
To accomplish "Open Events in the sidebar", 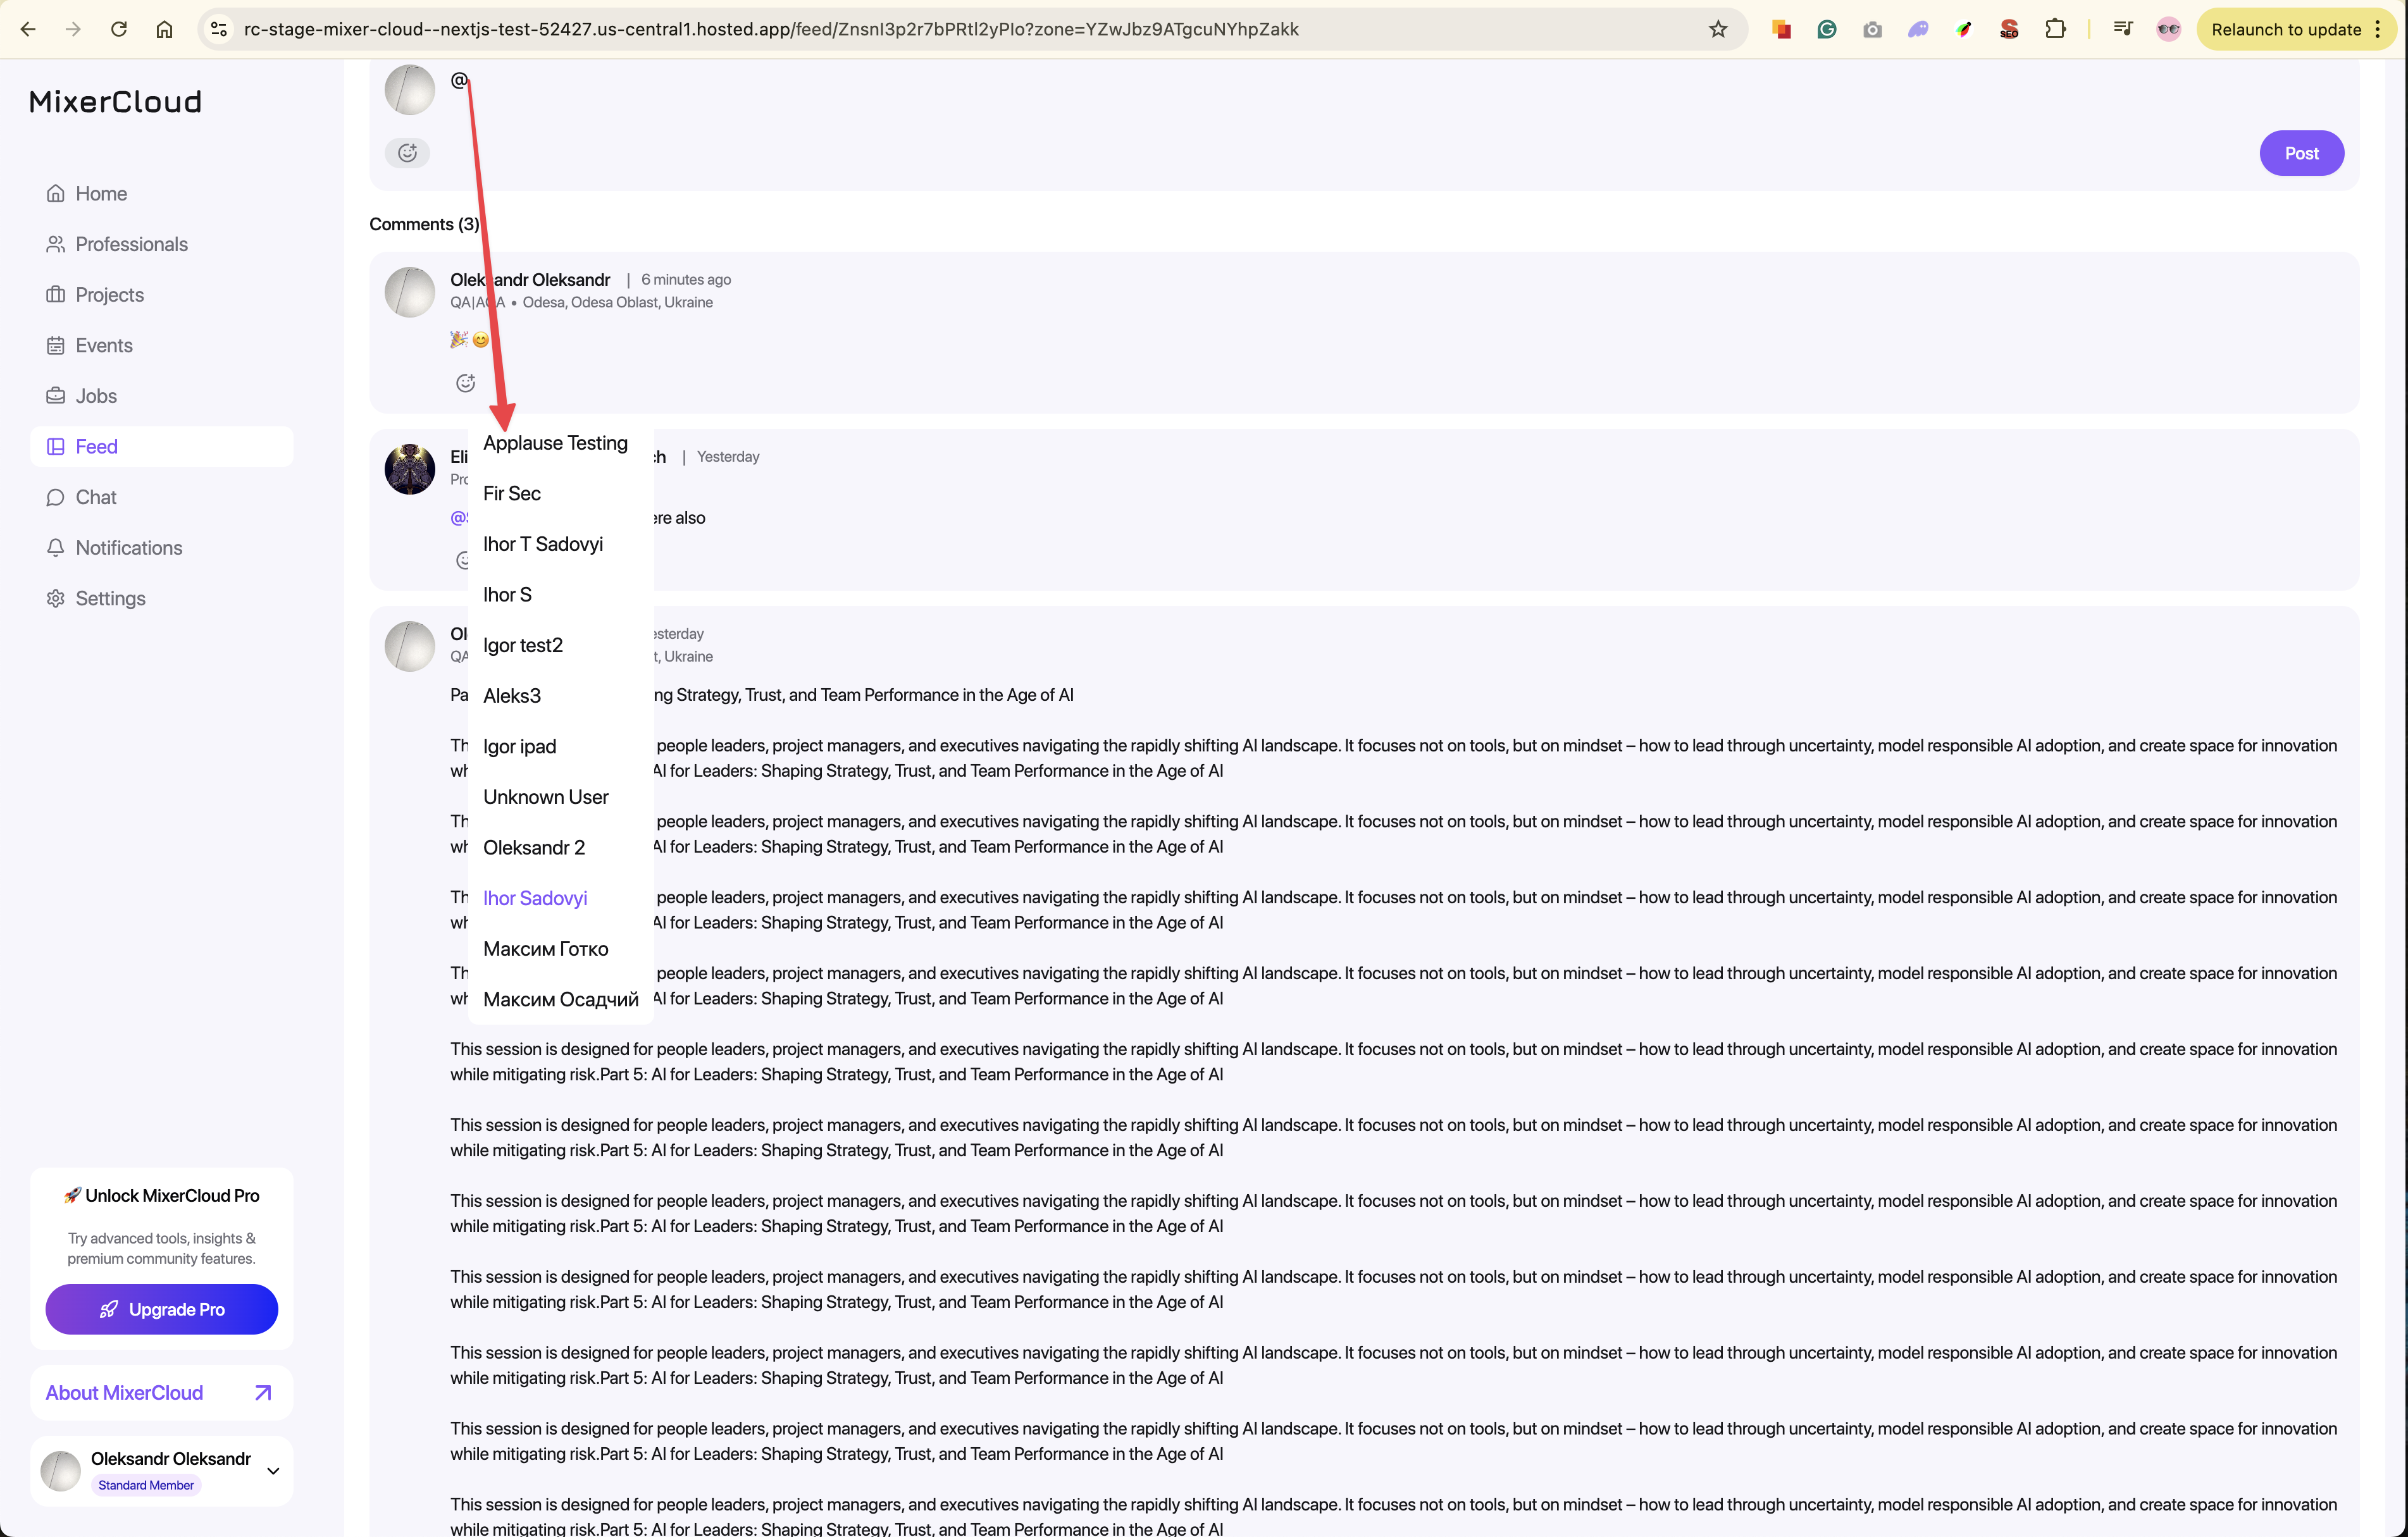I will click(x=104, y=345).
